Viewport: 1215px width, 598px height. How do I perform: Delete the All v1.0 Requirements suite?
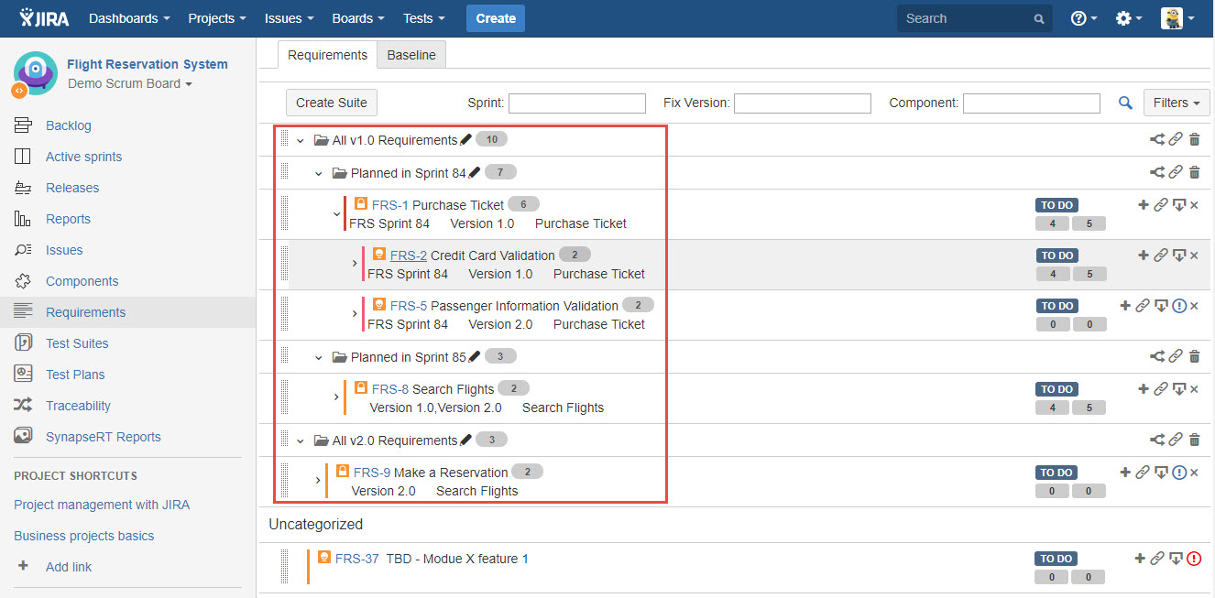tap(1194, 140)
